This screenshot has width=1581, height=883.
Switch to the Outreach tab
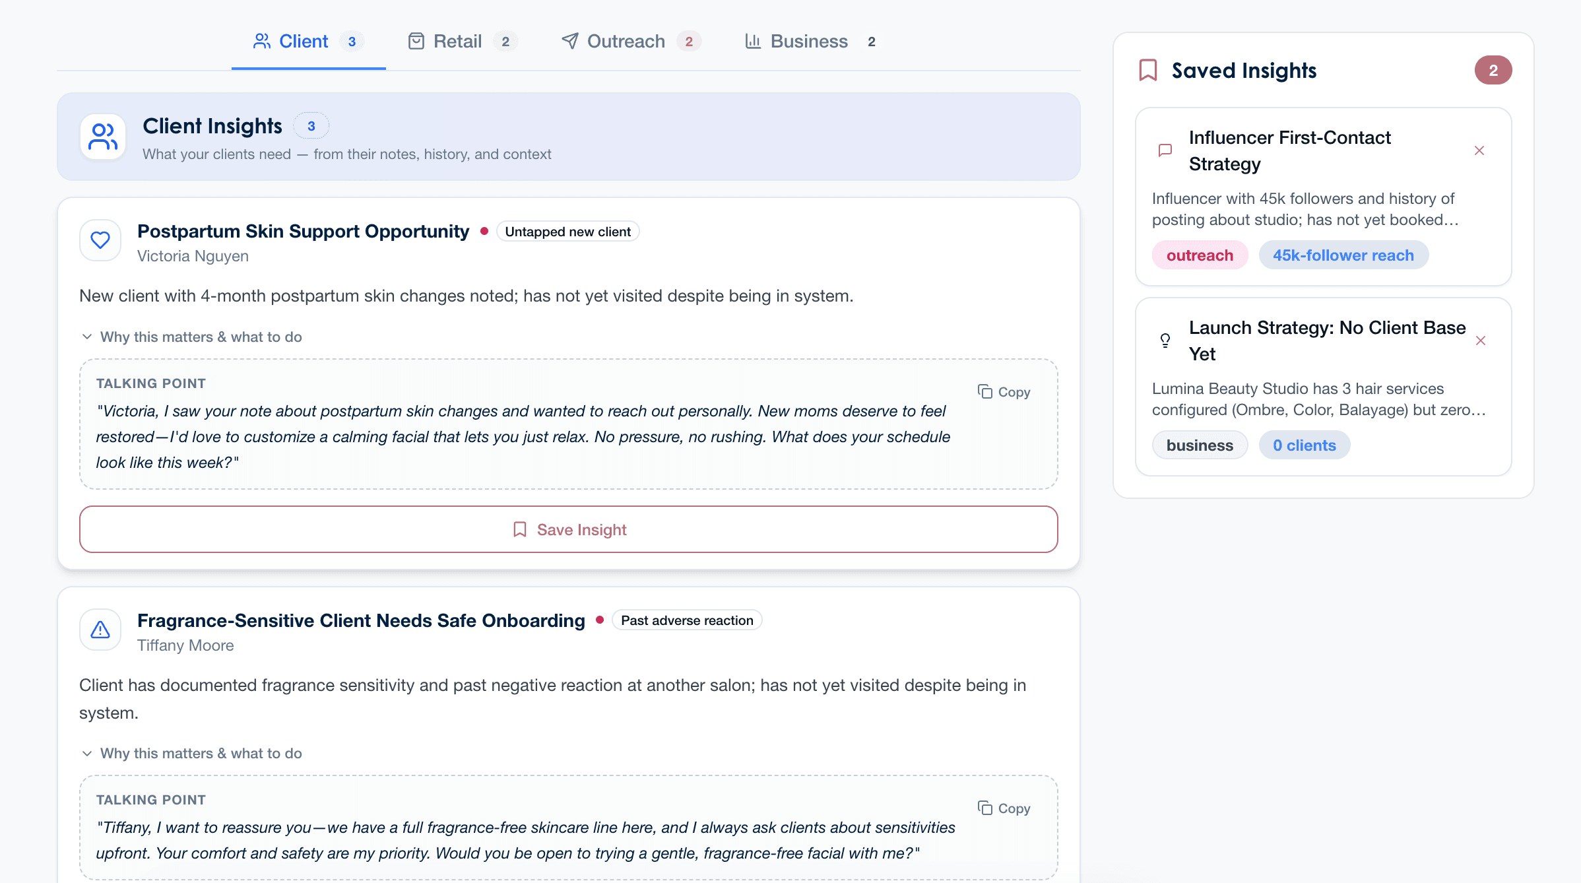click(x=631, y=42)
